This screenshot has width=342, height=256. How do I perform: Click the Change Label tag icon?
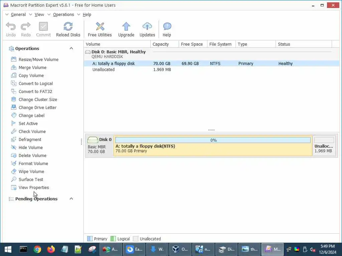pos(14,115)
